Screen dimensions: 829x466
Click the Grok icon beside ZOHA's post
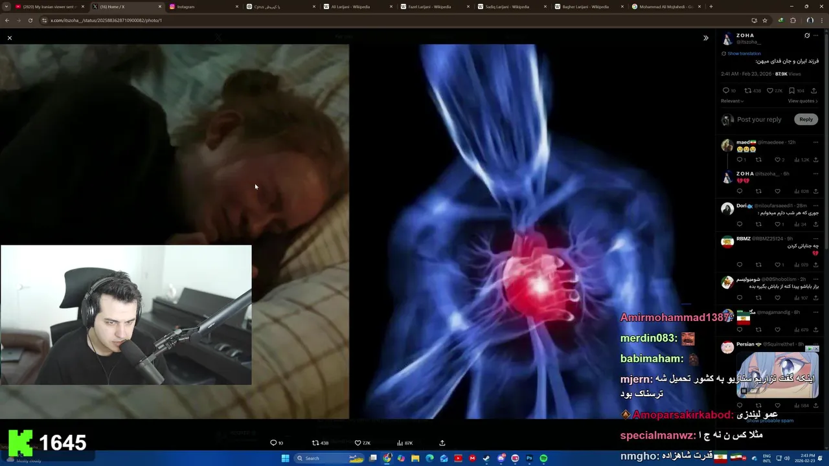coord(807,36)
